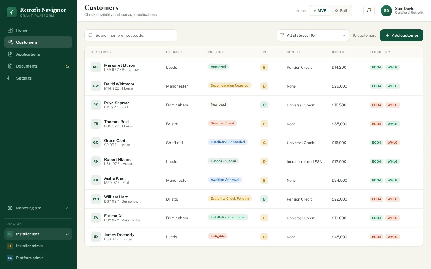Image resolution: width=431 pixels, height=269 pixels.
Task: Click the Retrofit Navigator logo icon
Action: 12,12
